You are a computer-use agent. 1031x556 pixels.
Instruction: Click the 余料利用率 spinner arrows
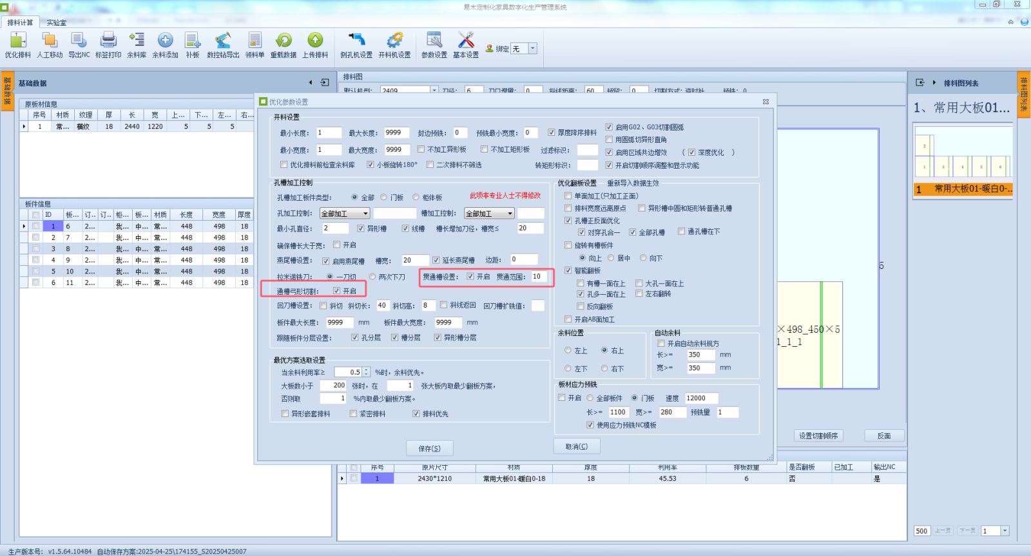366,372
